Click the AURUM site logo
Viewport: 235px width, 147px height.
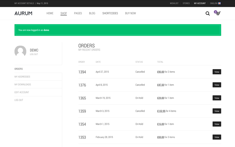point(23,13)
